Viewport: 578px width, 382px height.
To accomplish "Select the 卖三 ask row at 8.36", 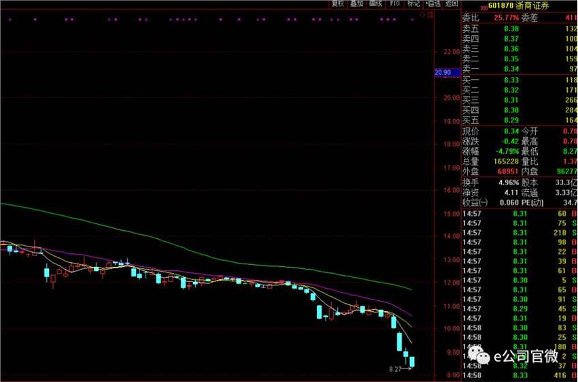I will click(x=520, y=49).
